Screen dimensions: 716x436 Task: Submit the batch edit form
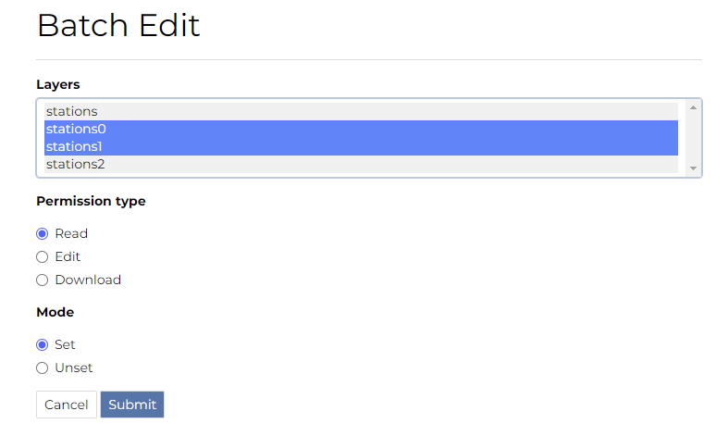132,405
